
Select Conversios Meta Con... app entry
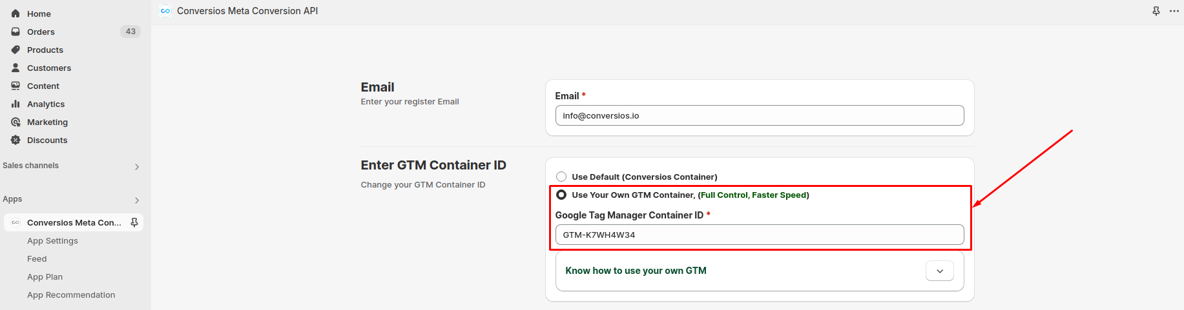74,222
